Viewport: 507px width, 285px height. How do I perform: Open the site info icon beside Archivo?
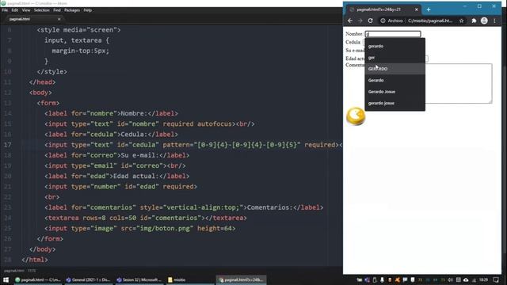[x=383, y=21]
